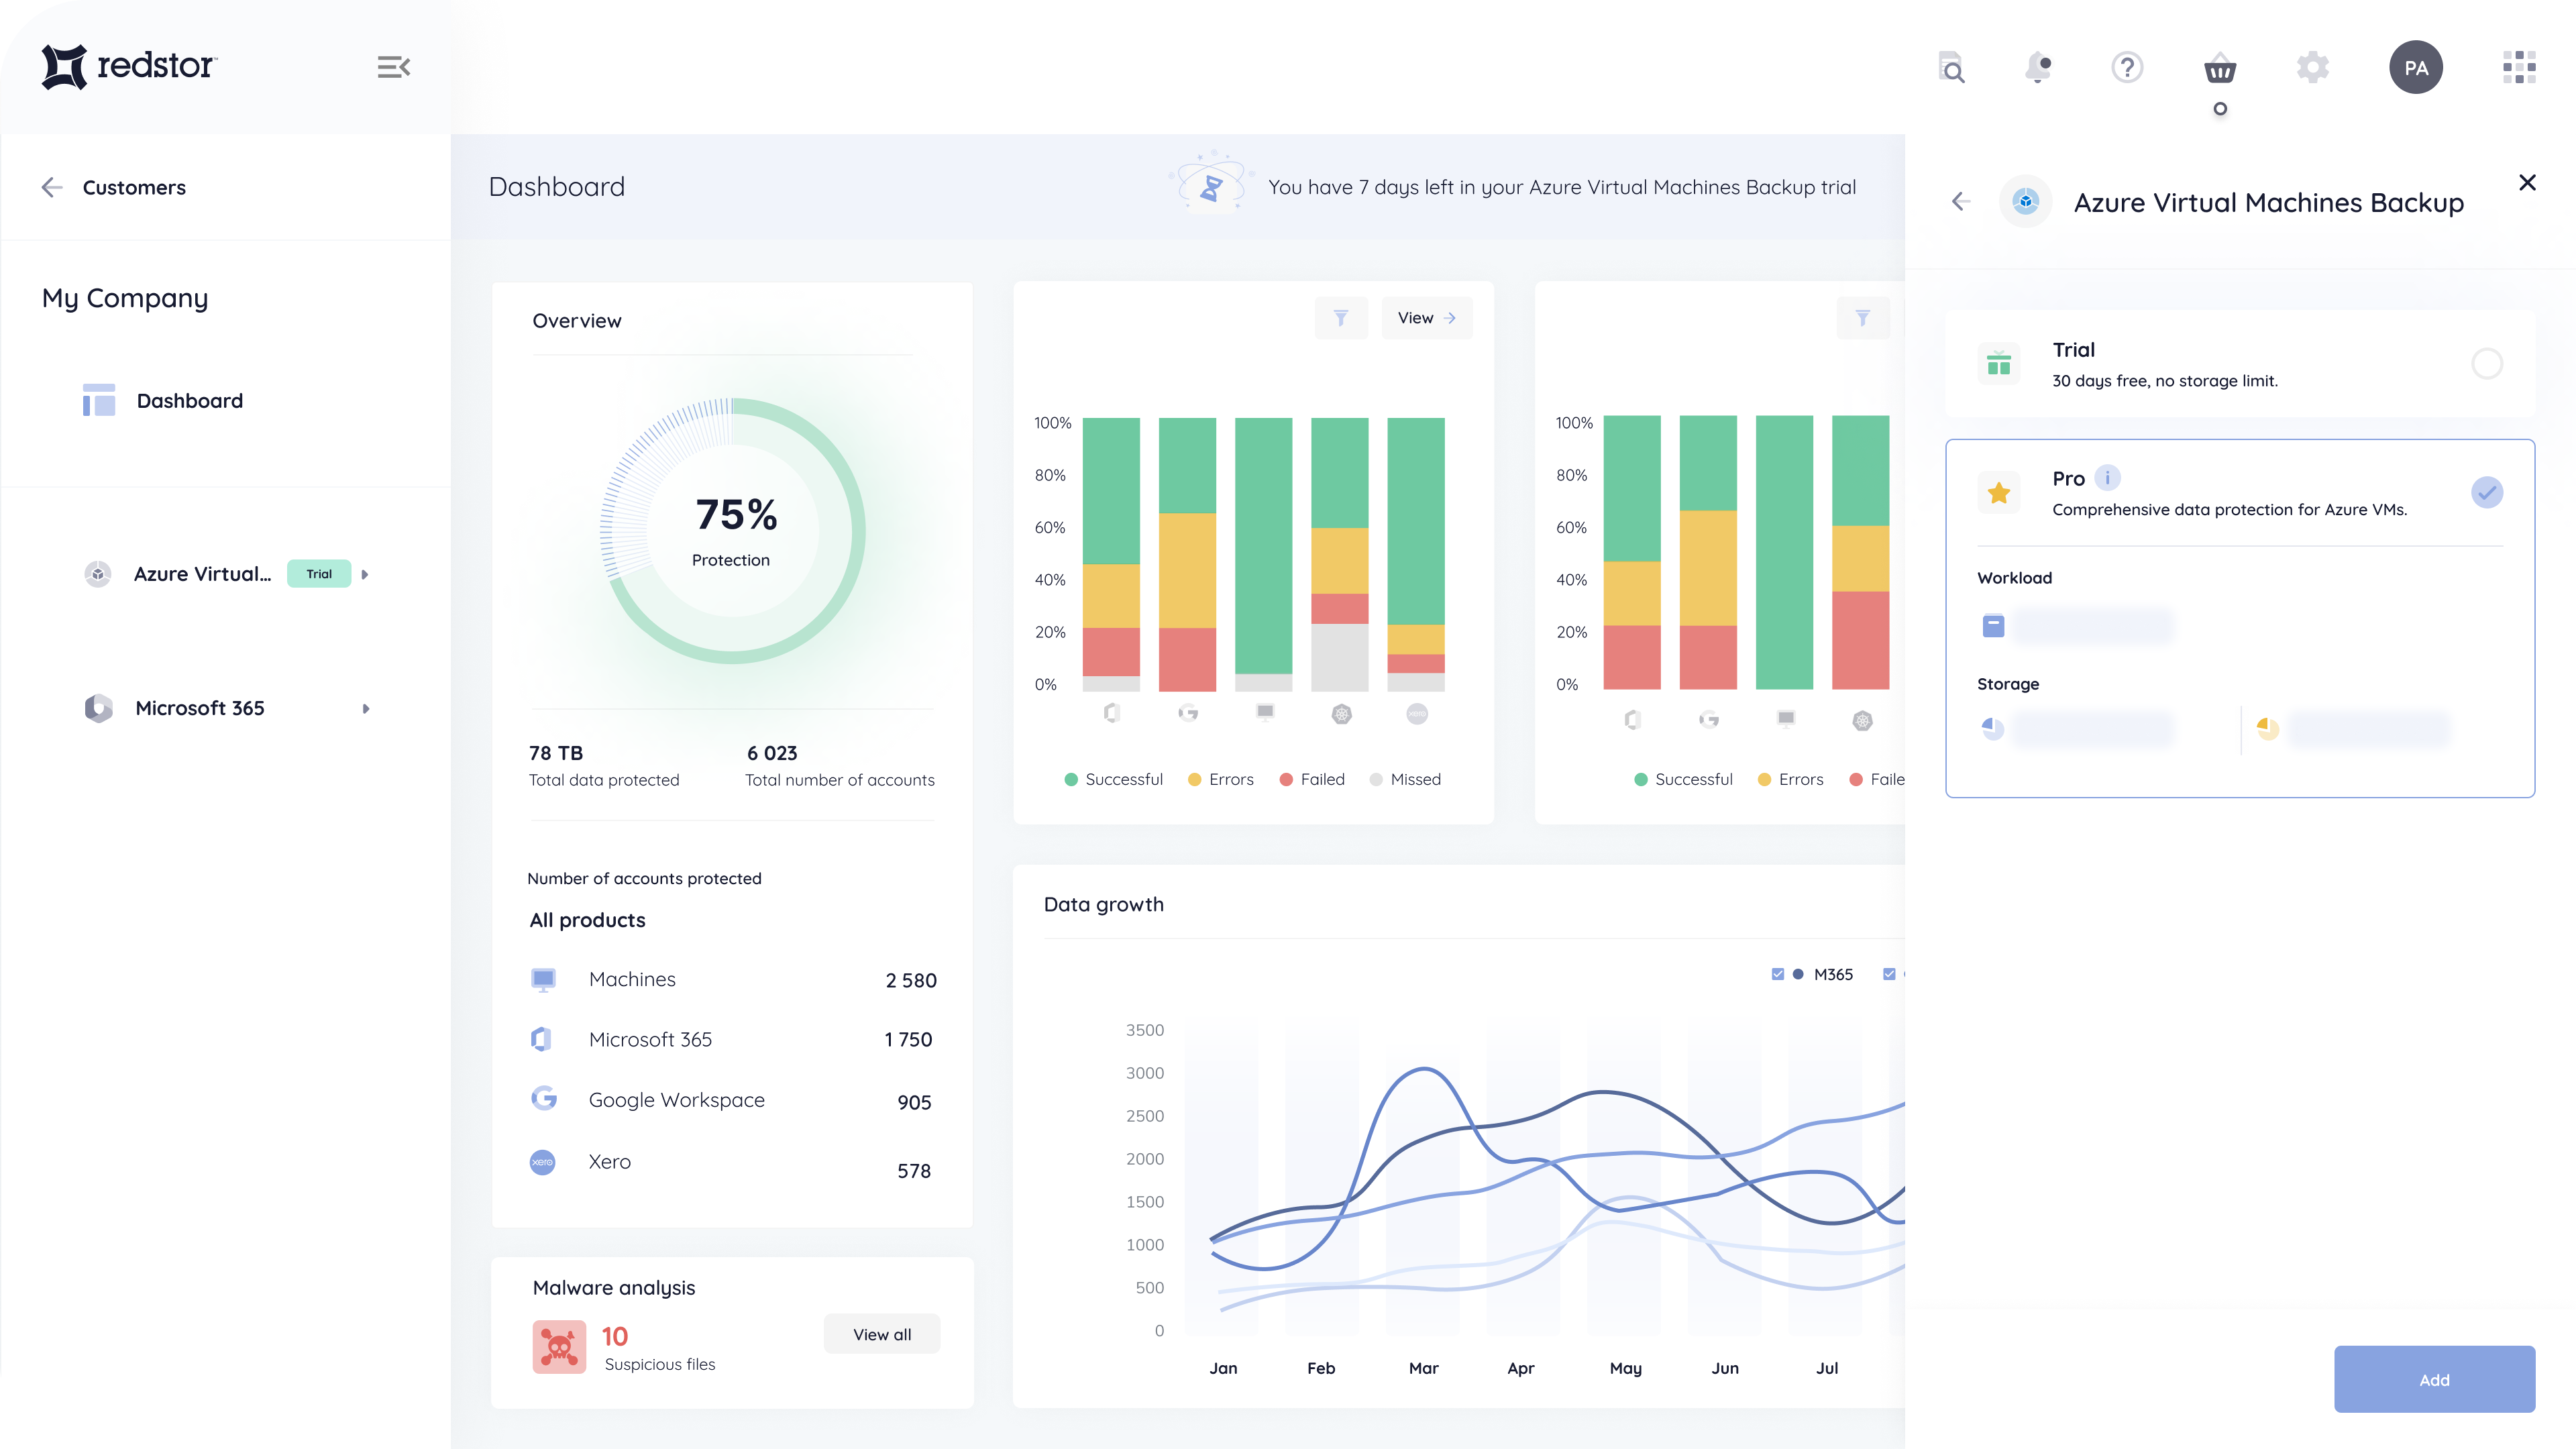Click the Trial badge next to Azure
This screenshot has height=1449, width=2576.
[319, 574]
